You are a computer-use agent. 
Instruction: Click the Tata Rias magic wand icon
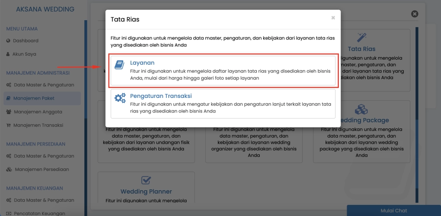pos(361,37)
